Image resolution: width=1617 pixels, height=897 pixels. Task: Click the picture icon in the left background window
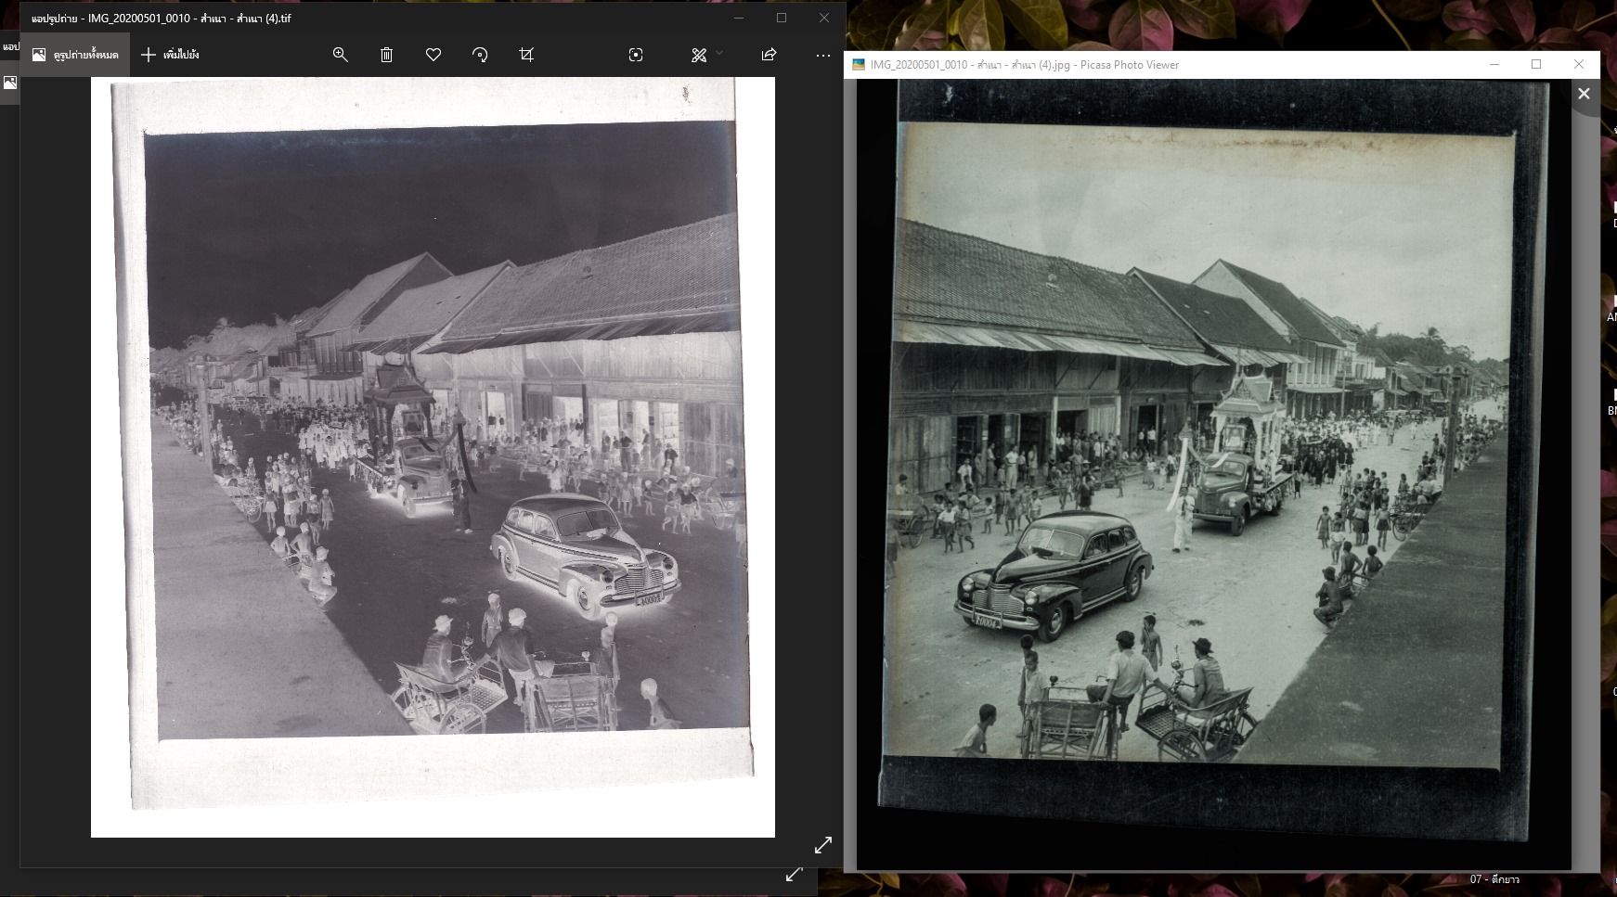[9, 83]
